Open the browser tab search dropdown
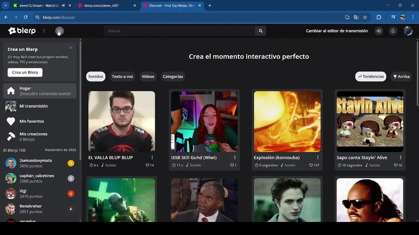This screenshot has width=419, height=235. [x=6, y=6]
